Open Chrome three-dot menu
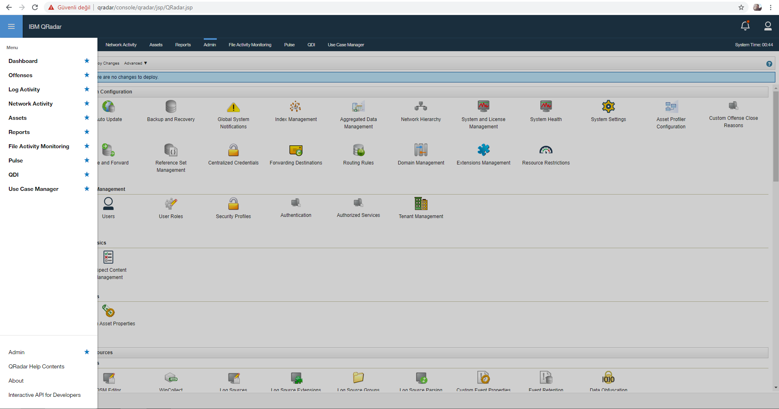 770,7
